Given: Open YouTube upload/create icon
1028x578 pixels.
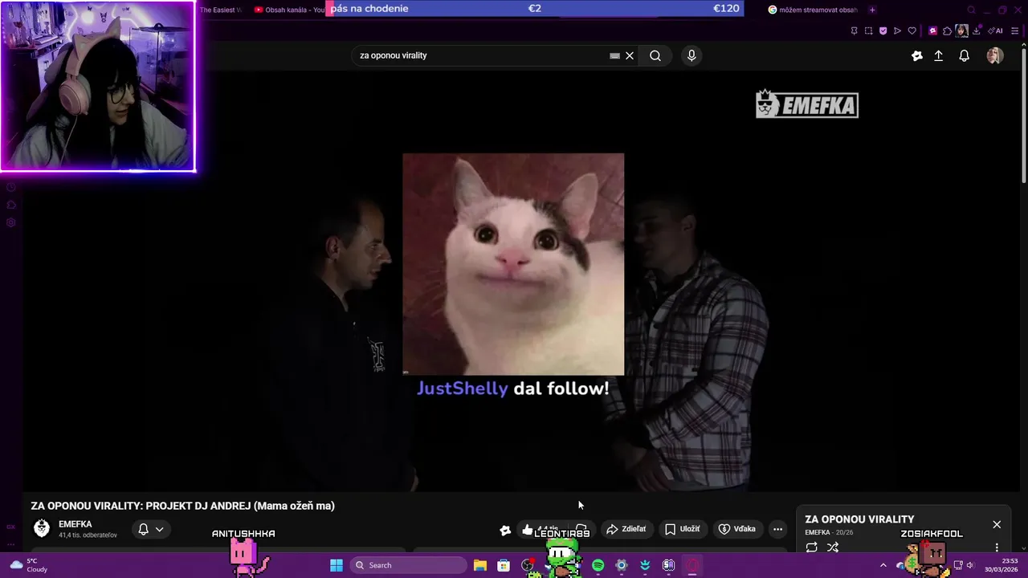Looking at the screenshot, I should 938,55.
